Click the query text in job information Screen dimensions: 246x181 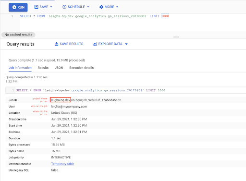tap(90, 90)
